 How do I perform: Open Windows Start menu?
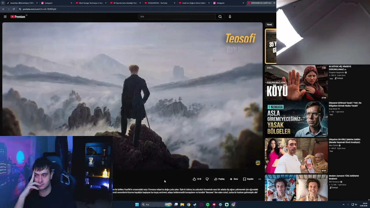click(137, 205)
